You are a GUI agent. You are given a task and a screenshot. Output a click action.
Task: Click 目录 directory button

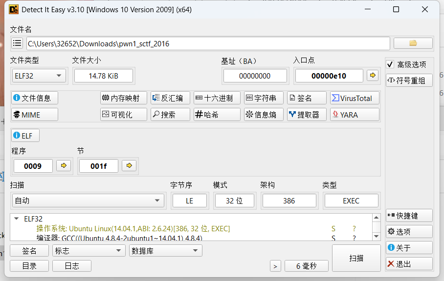(29, 266)
